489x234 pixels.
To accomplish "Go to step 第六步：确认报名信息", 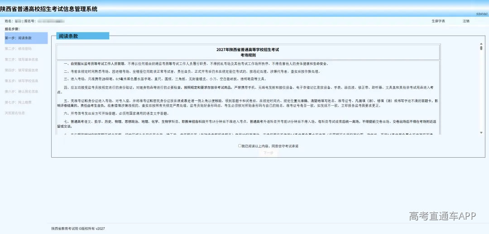I will pos(22,92).
